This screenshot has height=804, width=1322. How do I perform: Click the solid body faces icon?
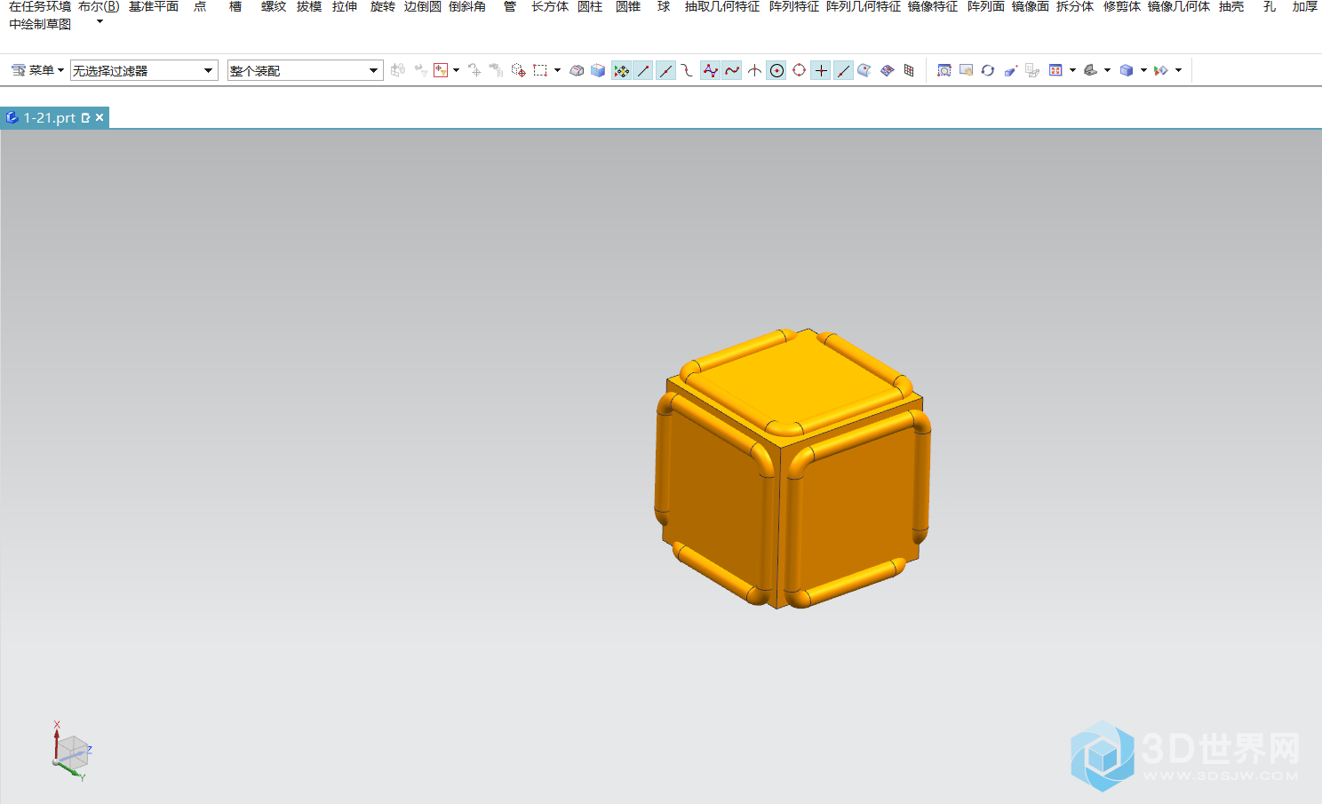(598, 70)
